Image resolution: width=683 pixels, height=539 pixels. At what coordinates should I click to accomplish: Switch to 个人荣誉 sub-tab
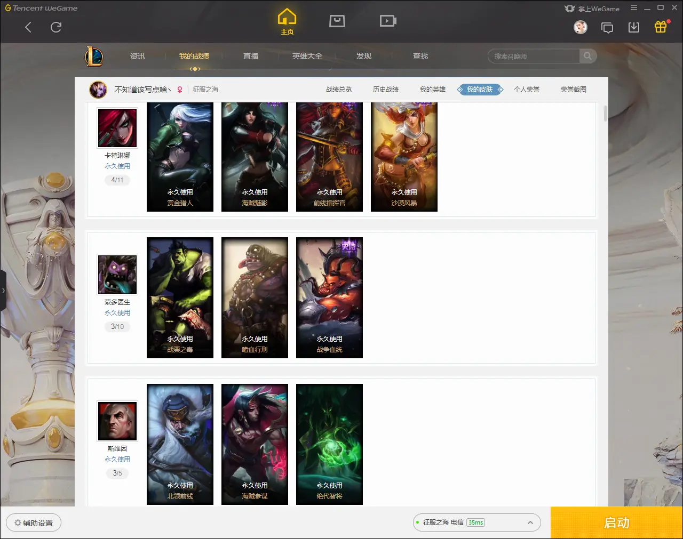527,90
